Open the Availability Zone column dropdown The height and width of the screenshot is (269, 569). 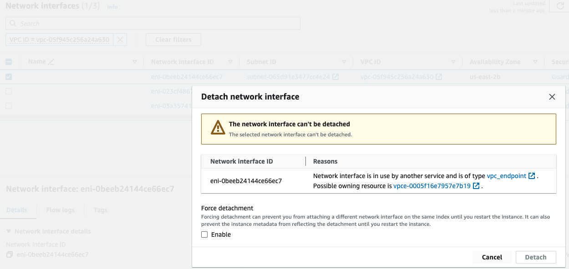535,61
